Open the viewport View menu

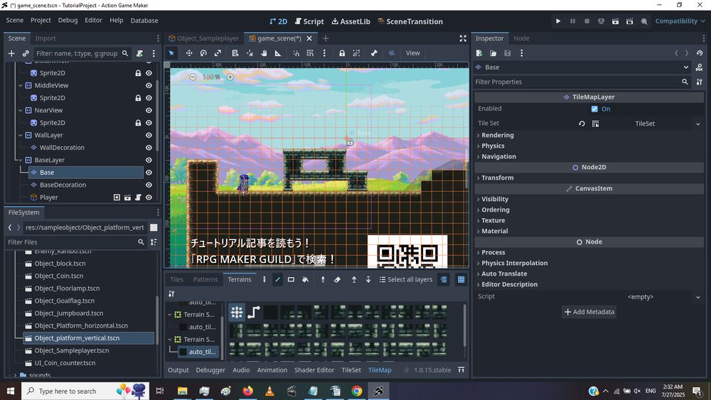click(412, 53)
